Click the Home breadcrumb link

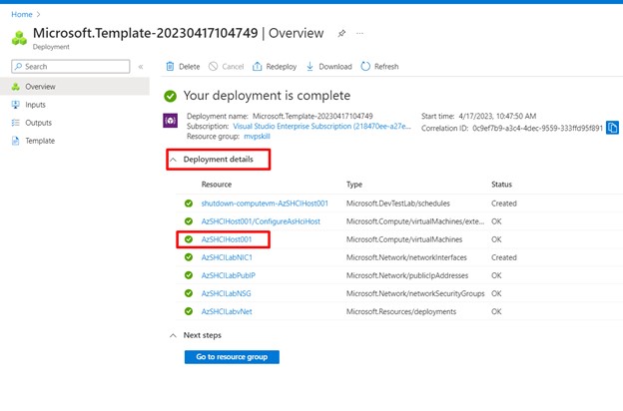click(21, 14)
